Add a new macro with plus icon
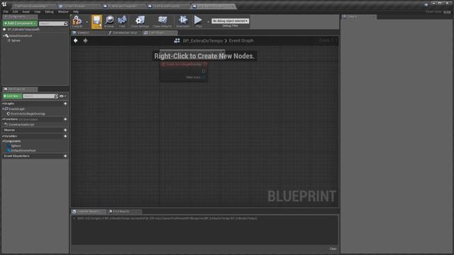The image size is (454, 255). click(65, 130)
